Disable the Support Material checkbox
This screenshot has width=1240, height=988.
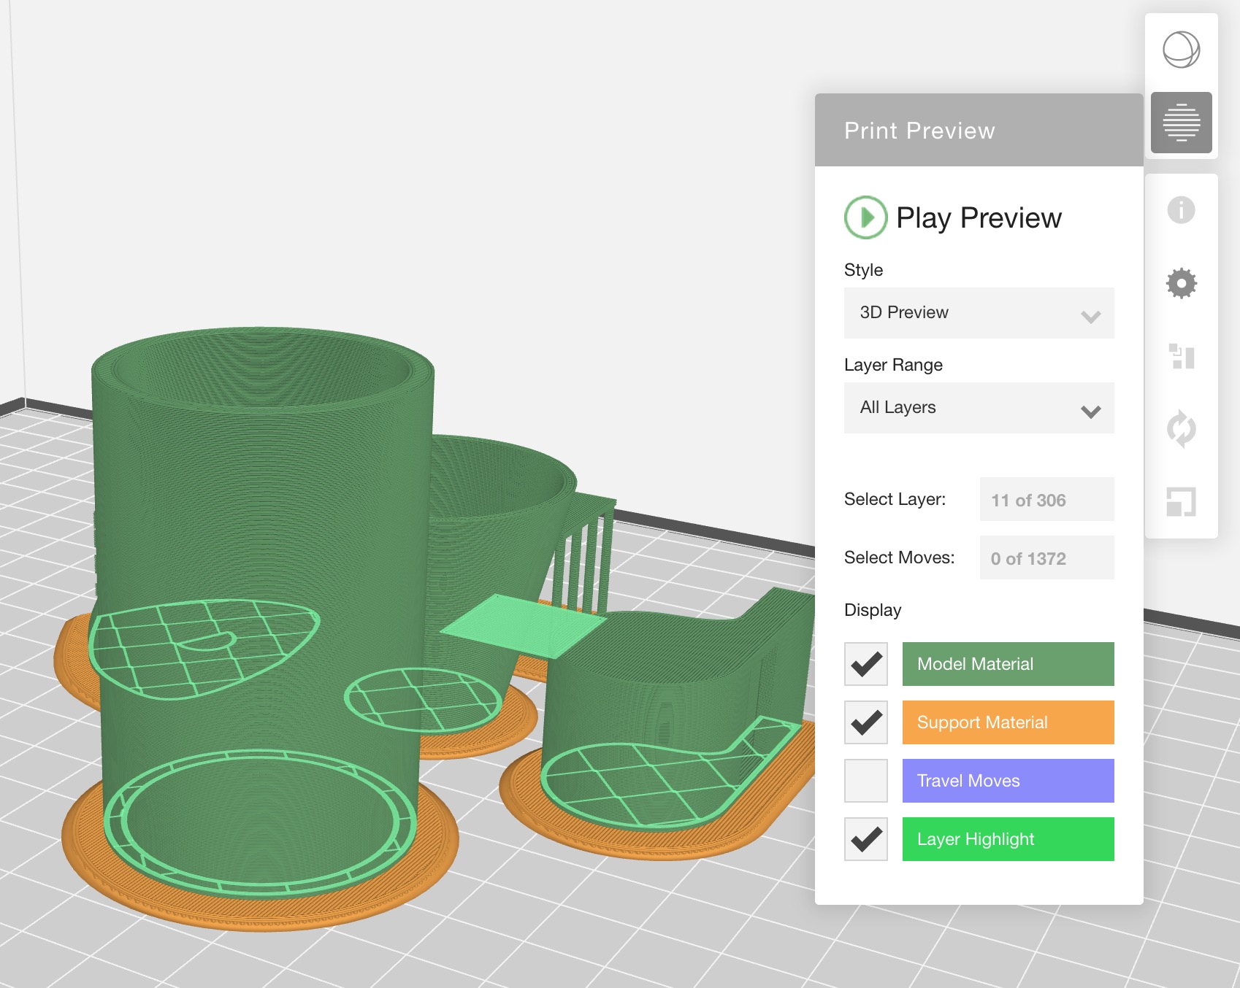(x=866, y=722)
